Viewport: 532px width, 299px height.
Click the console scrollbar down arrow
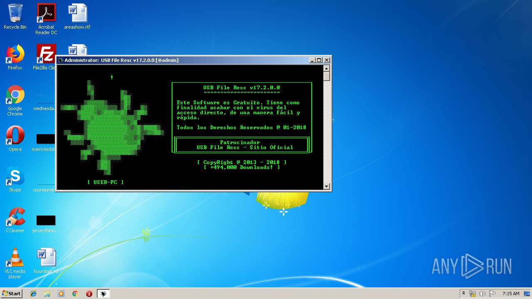click(x=327, y=186)
